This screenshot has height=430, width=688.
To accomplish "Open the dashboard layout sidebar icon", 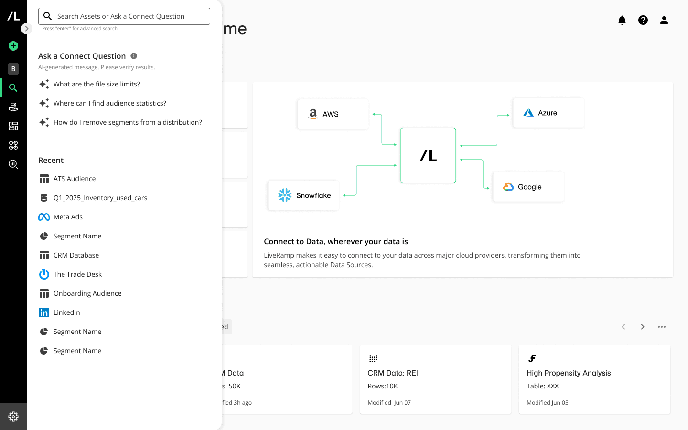I will 13,126.
